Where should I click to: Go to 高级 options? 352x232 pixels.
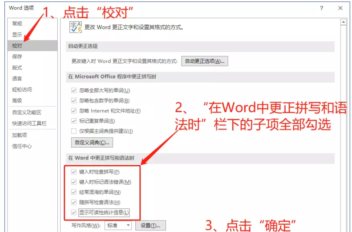(17, 101)
